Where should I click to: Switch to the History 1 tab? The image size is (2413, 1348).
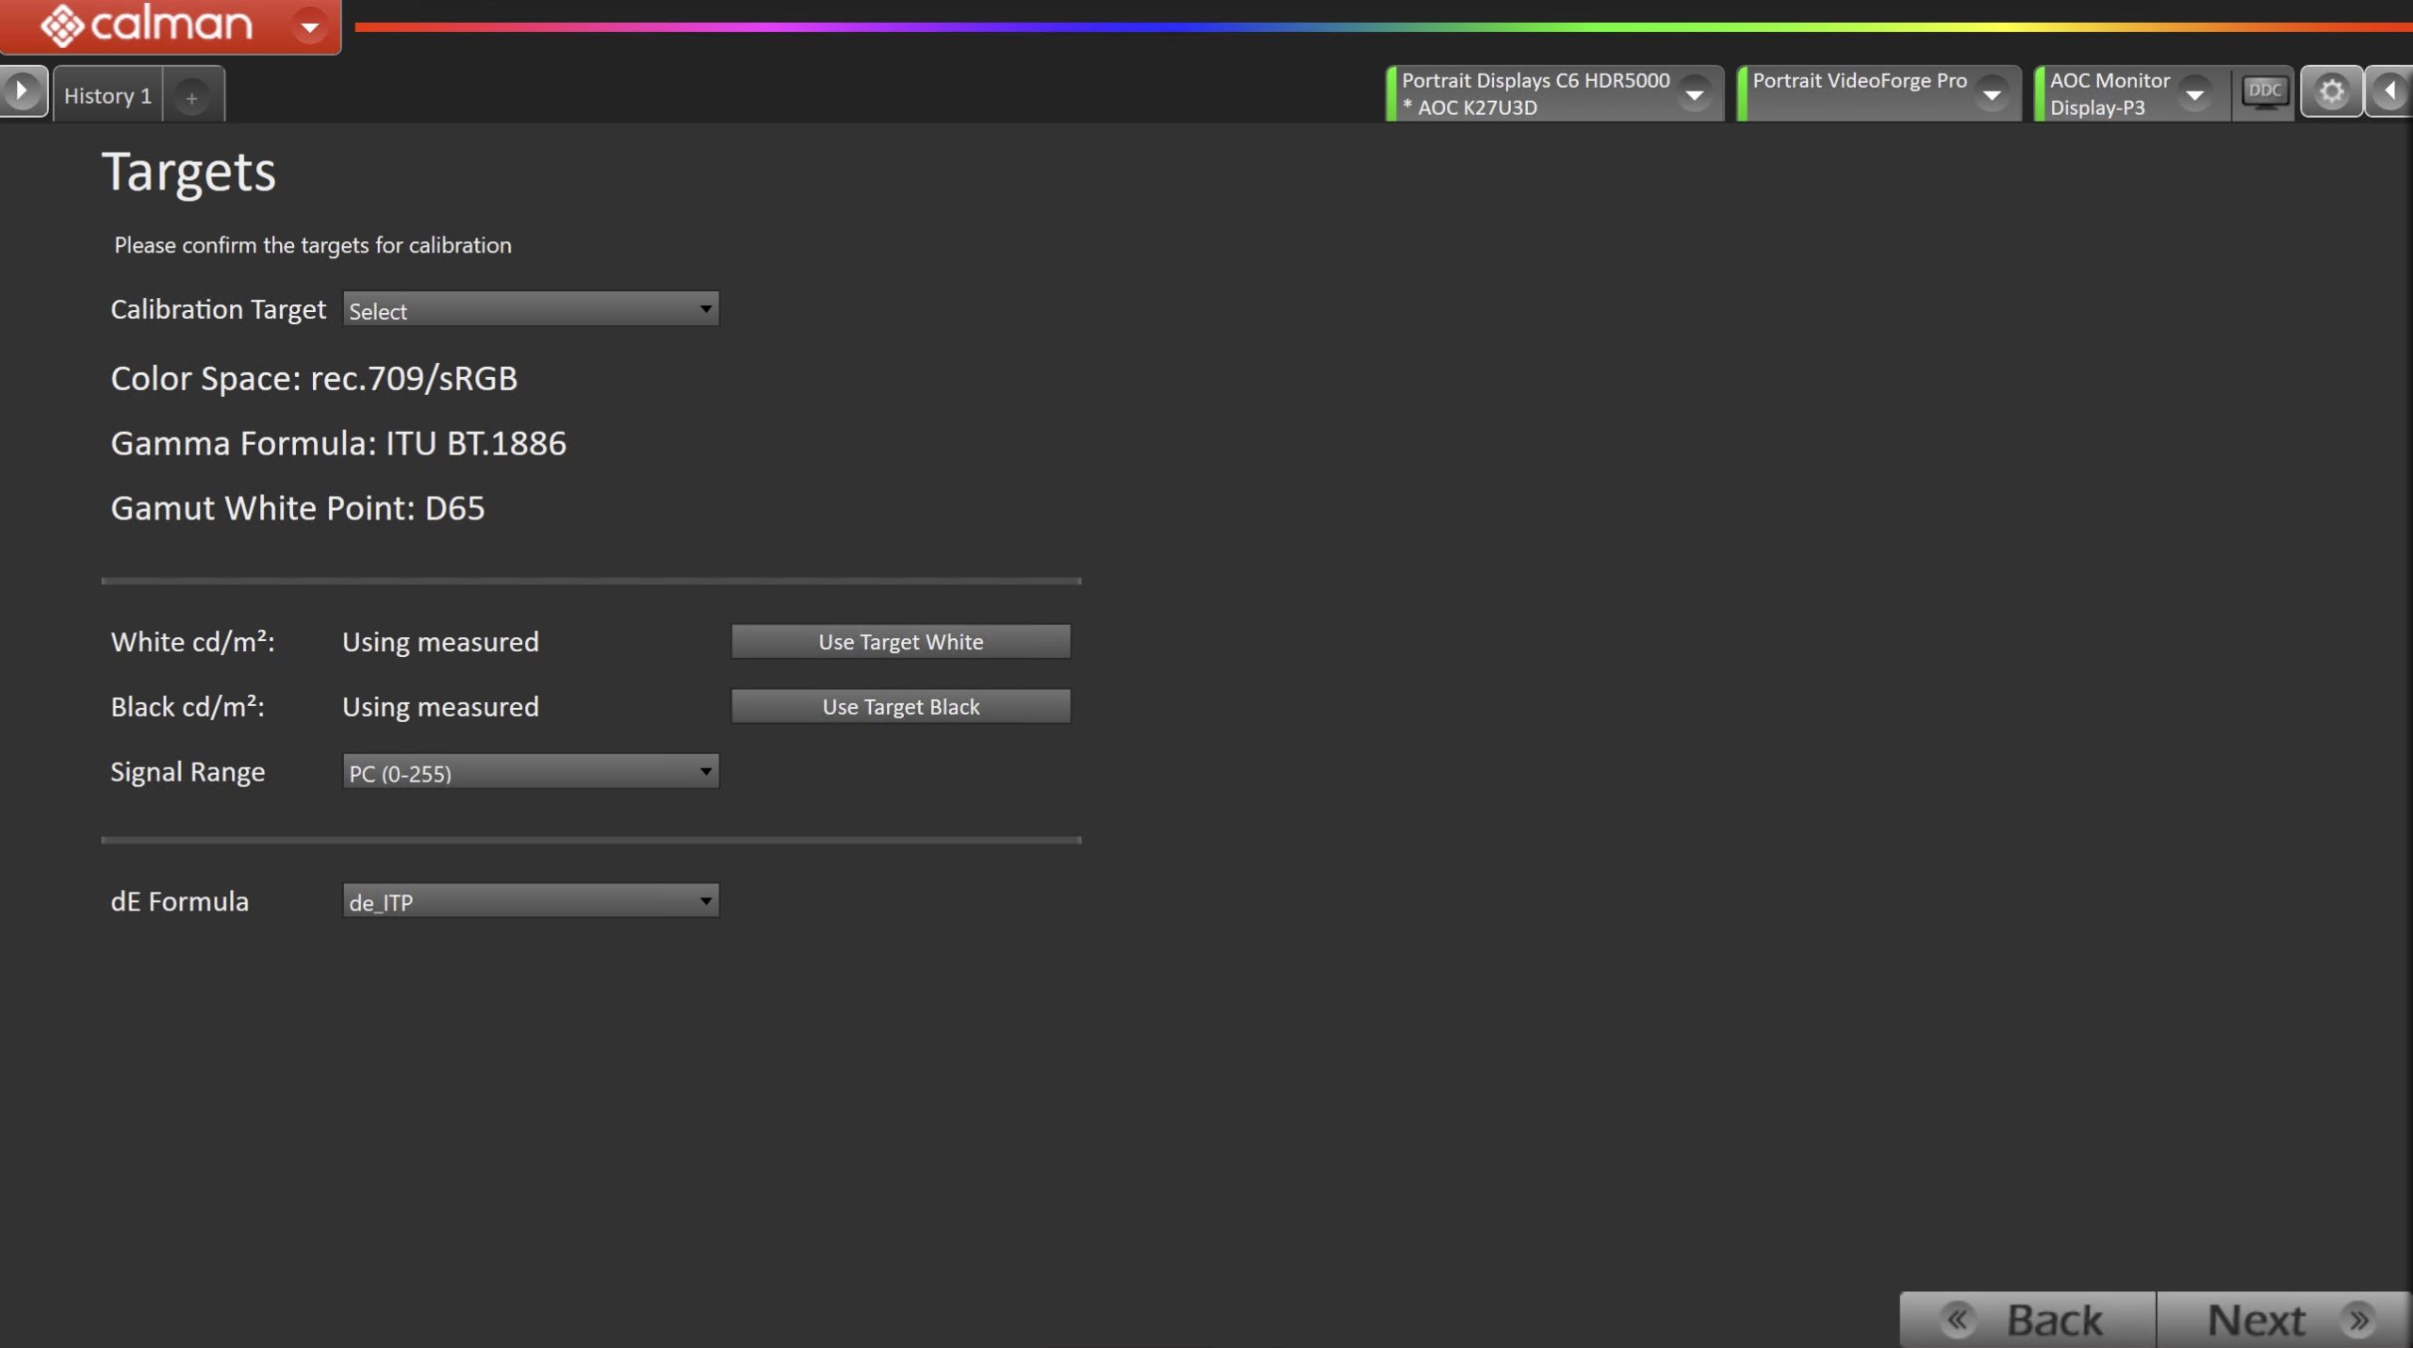point(107,96)
